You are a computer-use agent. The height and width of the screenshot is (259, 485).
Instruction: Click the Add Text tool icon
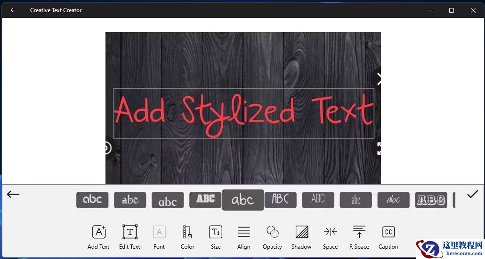point(99,232)
